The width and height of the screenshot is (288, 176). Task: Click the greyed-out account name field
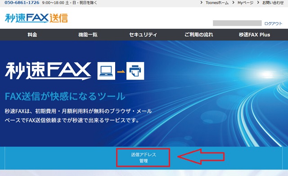coord(237,23)
